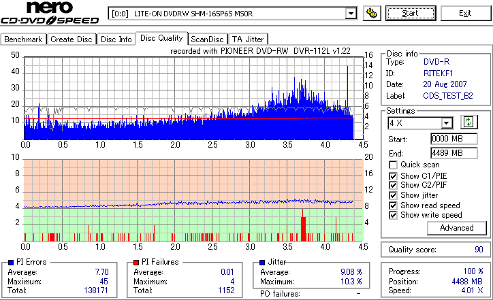Click the PI Errors average 7.70 value

101,272
